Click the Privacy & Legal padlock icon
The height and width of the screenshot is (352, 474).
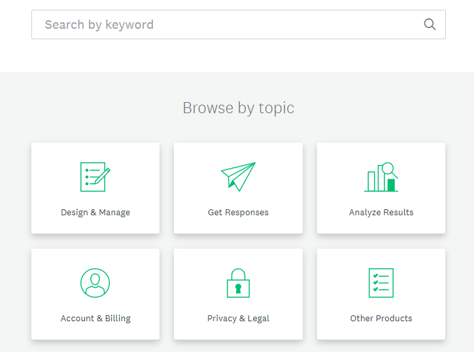tap(238, 283)
